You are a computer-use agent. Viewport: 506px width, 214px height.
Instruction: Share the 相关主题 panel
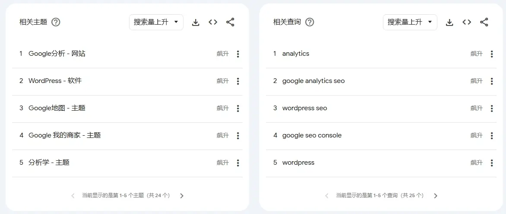[x=230, y=22]
